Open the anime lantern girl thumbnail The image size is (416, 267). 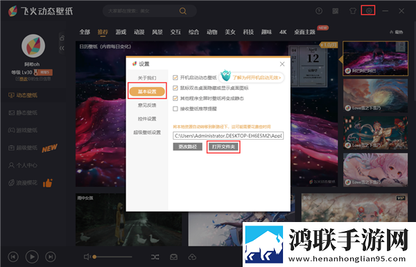click(x=375, y=133)
